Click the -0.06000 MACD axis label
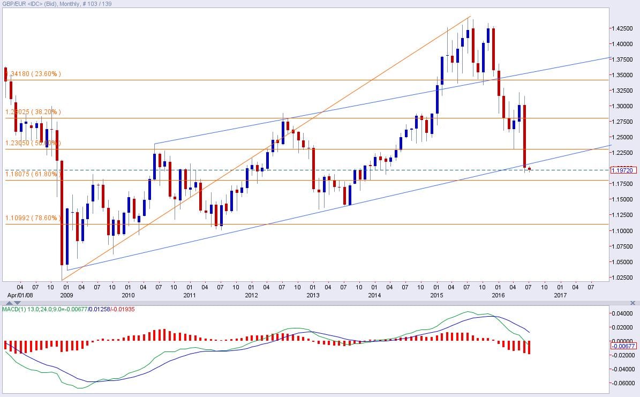Viewport: 640px width, 397px height. [x=622, y=383]
